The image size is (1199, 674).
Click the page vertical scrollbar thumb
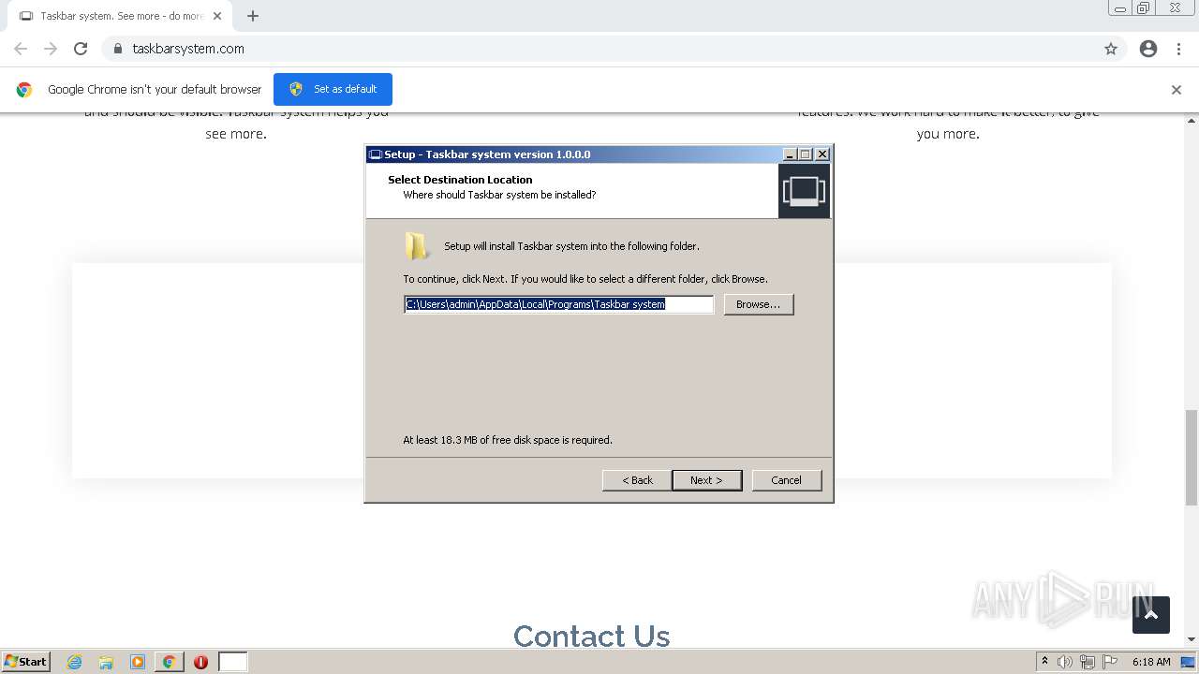click(1192, 457)
